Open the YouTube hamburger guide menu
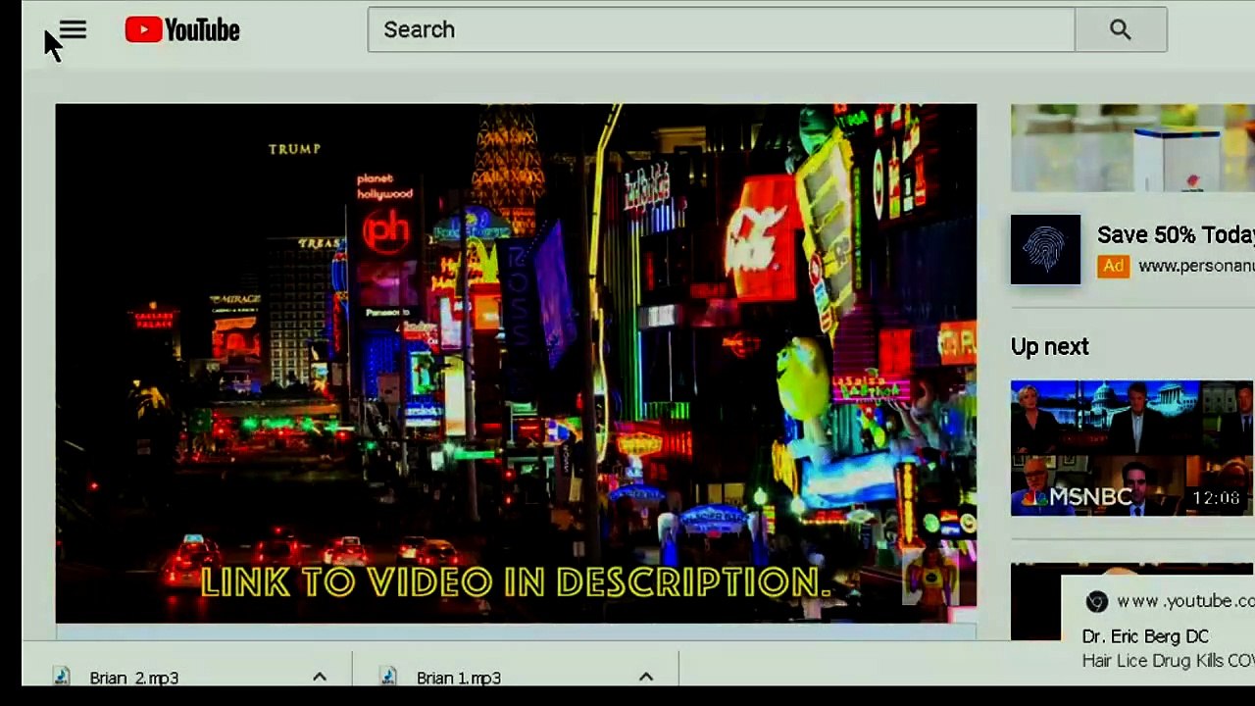Viewport: 1255px width, 706px height. pos(74,30)
